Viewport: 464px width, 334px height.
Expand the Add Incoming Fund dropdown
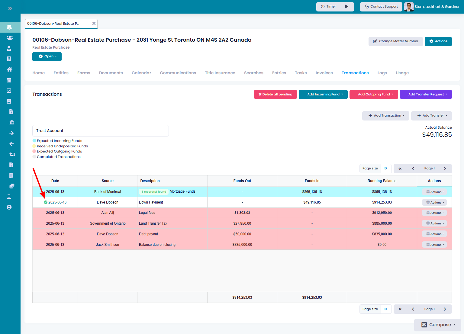tap(323, 94)
